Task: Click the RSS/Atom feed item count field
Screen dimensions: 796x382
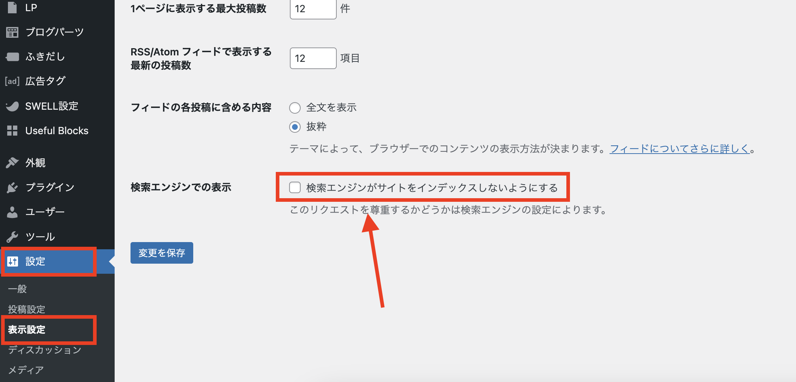Action: [313, 58]
